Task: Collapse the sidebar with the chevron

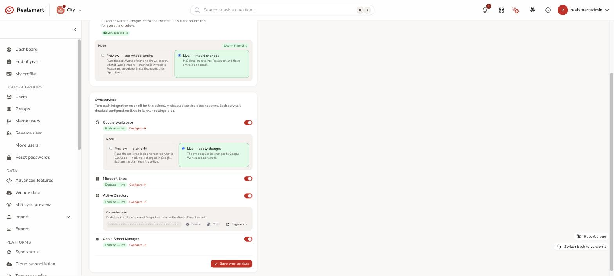Action: coord(75,29)
